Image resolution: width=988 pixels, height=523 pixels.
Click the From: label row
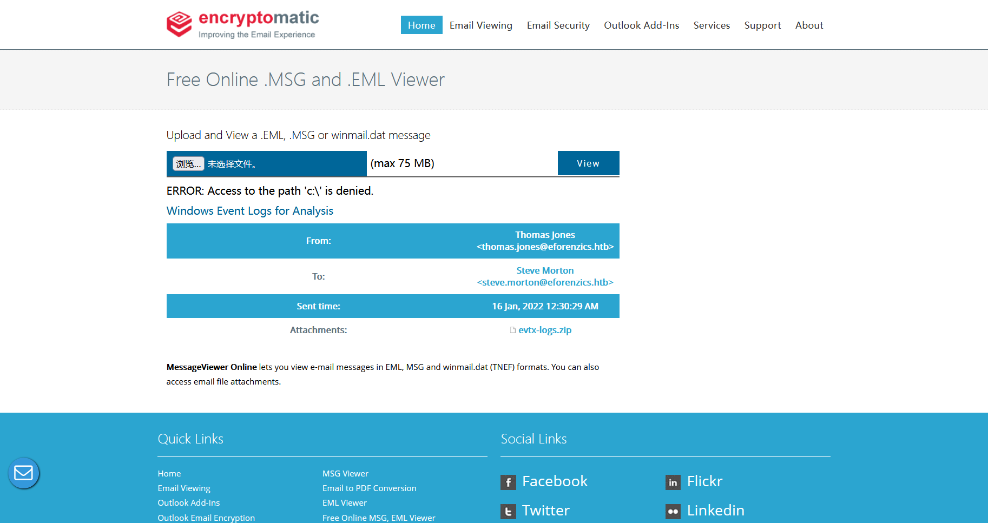393,241
